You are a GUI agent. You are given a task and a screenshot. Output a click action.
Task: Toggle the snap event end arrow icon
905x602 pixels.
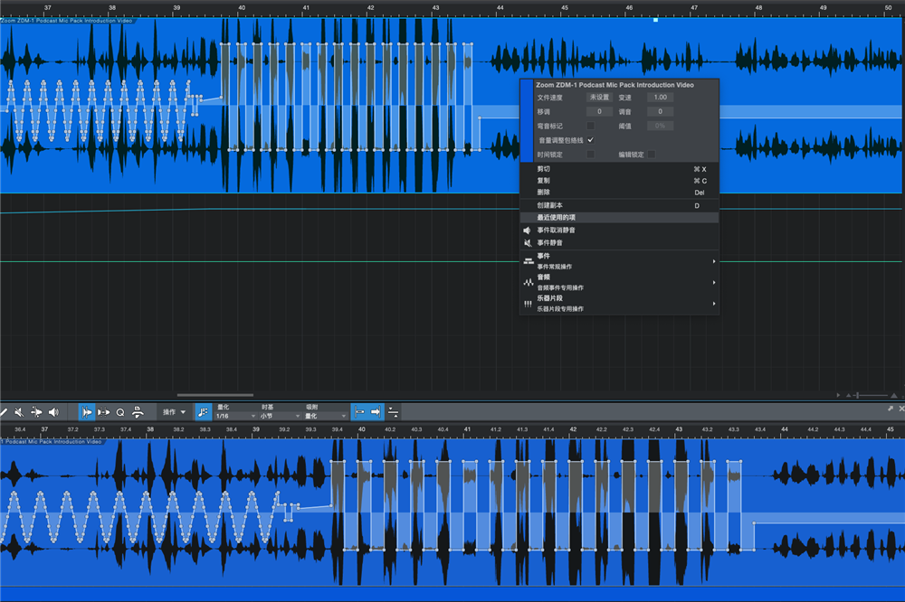[376, 411]
